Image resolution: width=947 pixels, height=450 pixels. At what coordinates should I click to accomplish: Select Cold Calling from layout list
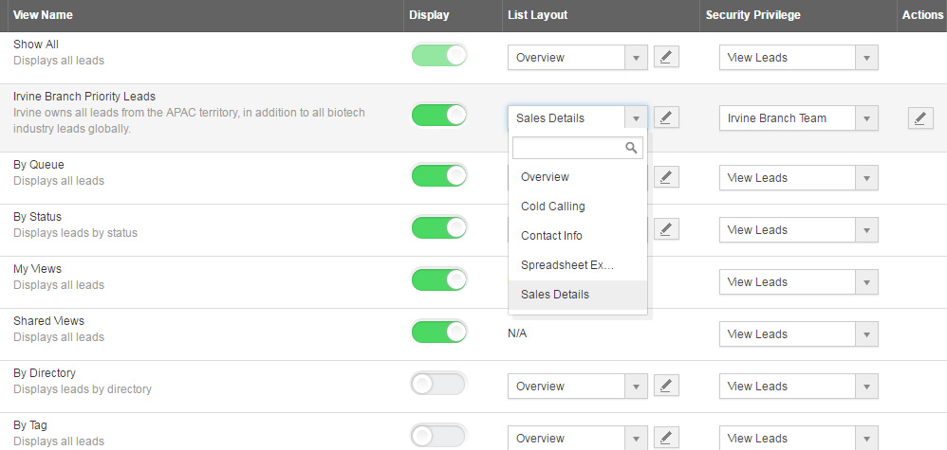pyautogui.click(x=553, y=207)
